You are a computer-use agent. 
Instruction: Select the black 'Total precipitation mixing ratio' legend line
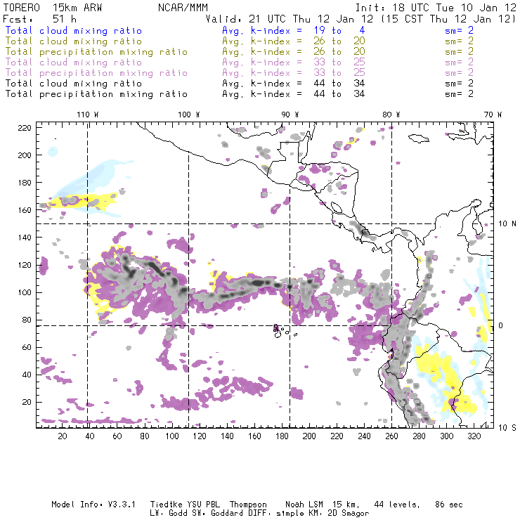tap(96, 94)
